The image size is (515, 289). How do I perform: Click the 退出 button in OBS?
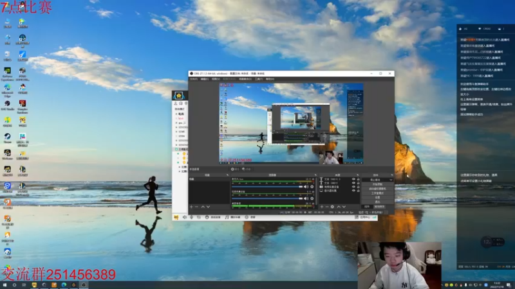tap(377, 202)
